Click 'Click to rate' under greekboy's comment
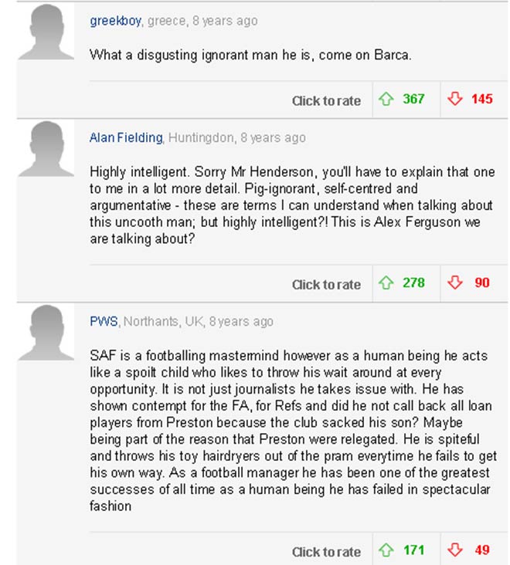The width and height of the screenshot is (510, 565). [326, 100]
